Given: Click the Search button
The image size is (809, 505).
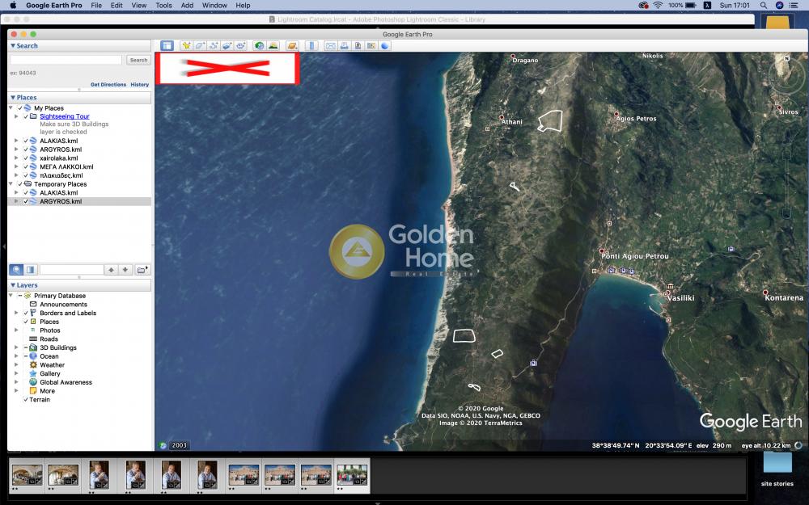Looking at the screenshot, I should (x=138, y=60).
